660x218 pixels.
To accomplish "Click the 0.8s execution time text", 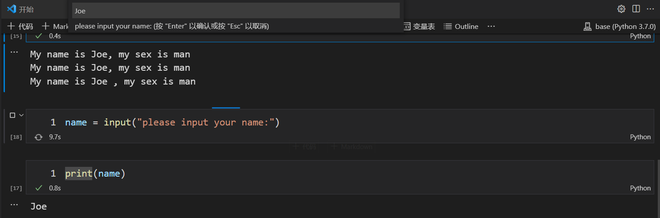I will click(x=55, y=188).
